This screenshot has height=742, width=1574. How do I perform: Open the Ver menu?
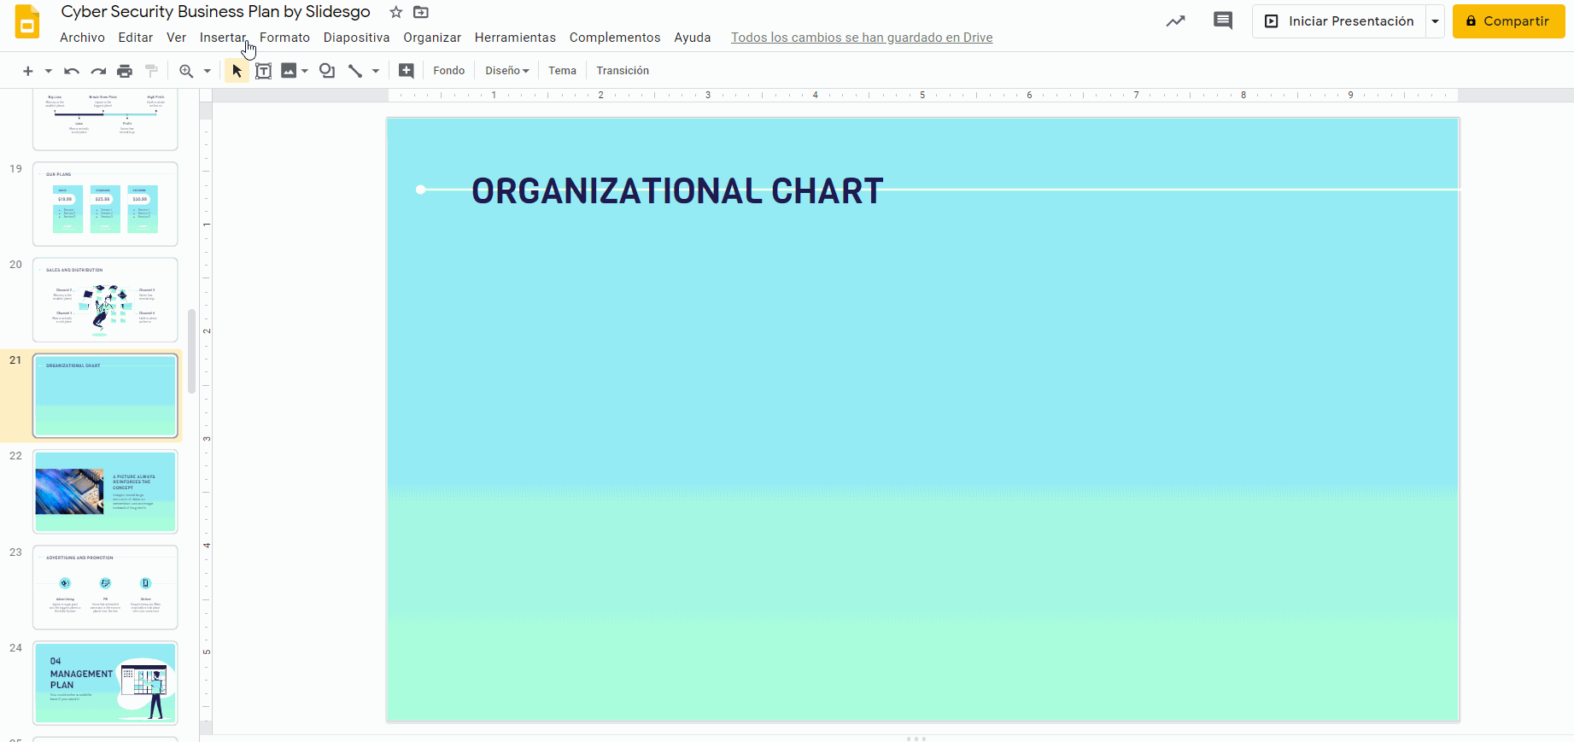tap(176, 38)
